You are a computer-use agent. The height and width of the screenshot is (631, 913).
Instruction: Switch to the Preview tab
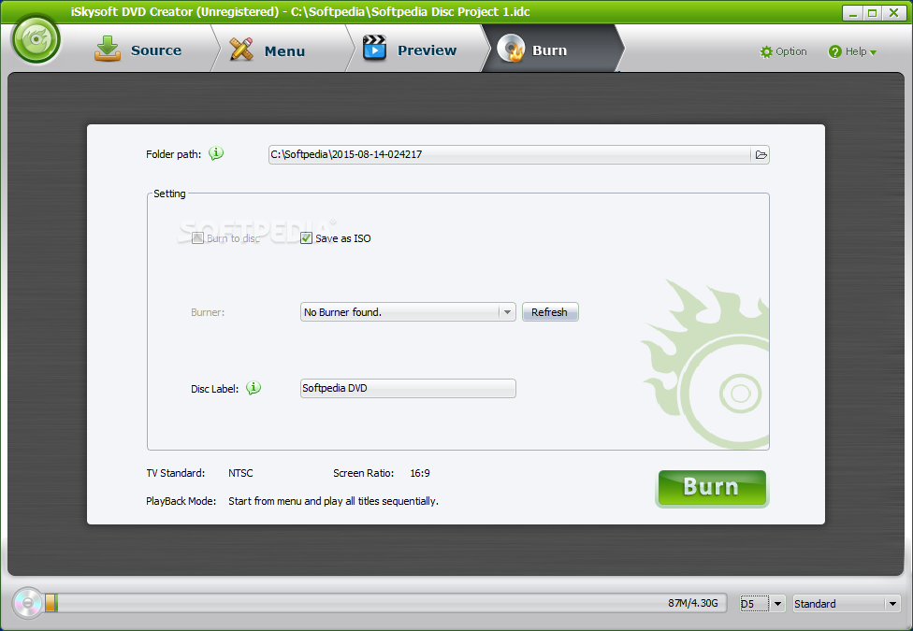pyautogui.click(x=410, y=50)
